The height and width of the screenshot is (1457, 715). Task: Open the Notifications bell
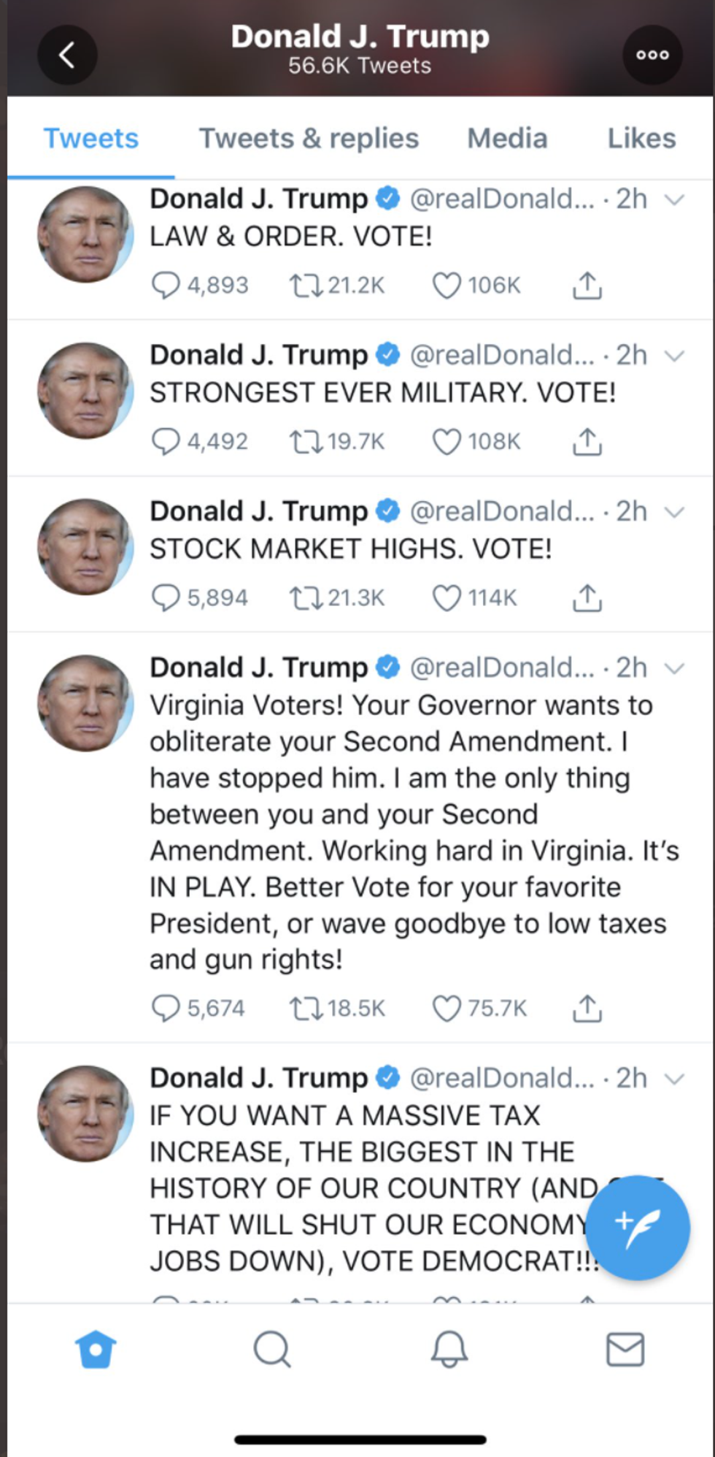coord(449,1348)
